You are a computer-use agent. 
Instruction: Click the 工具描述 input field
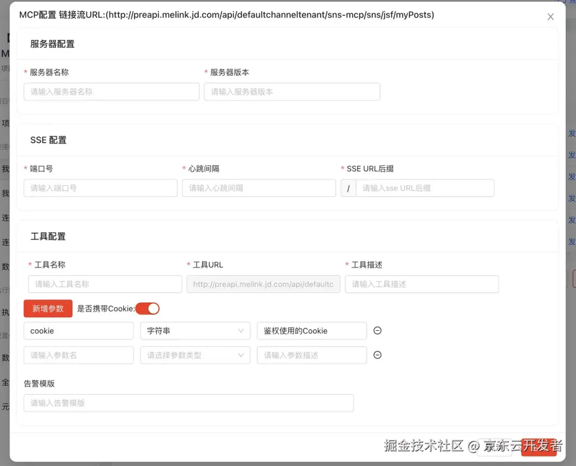coord(422,284)
